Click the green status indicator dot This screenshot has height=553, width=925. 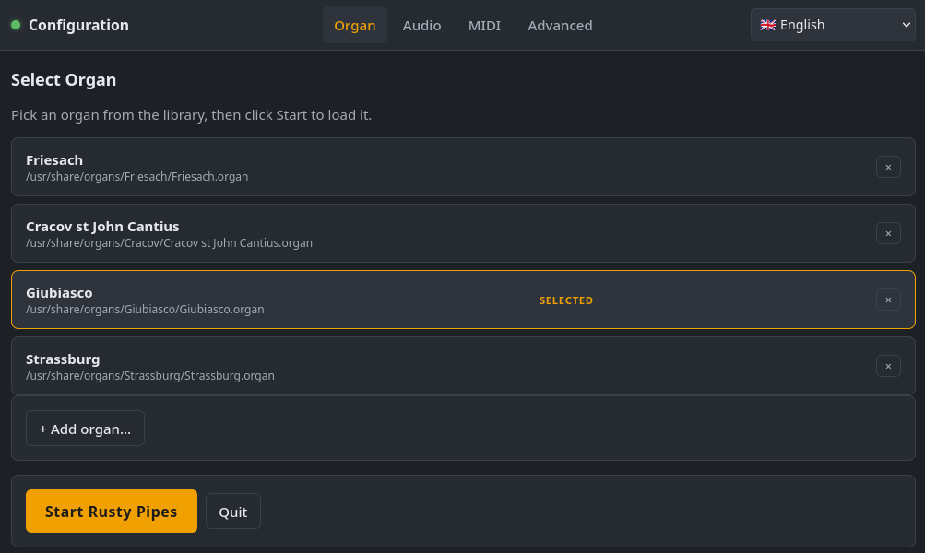tap(16, 25)
